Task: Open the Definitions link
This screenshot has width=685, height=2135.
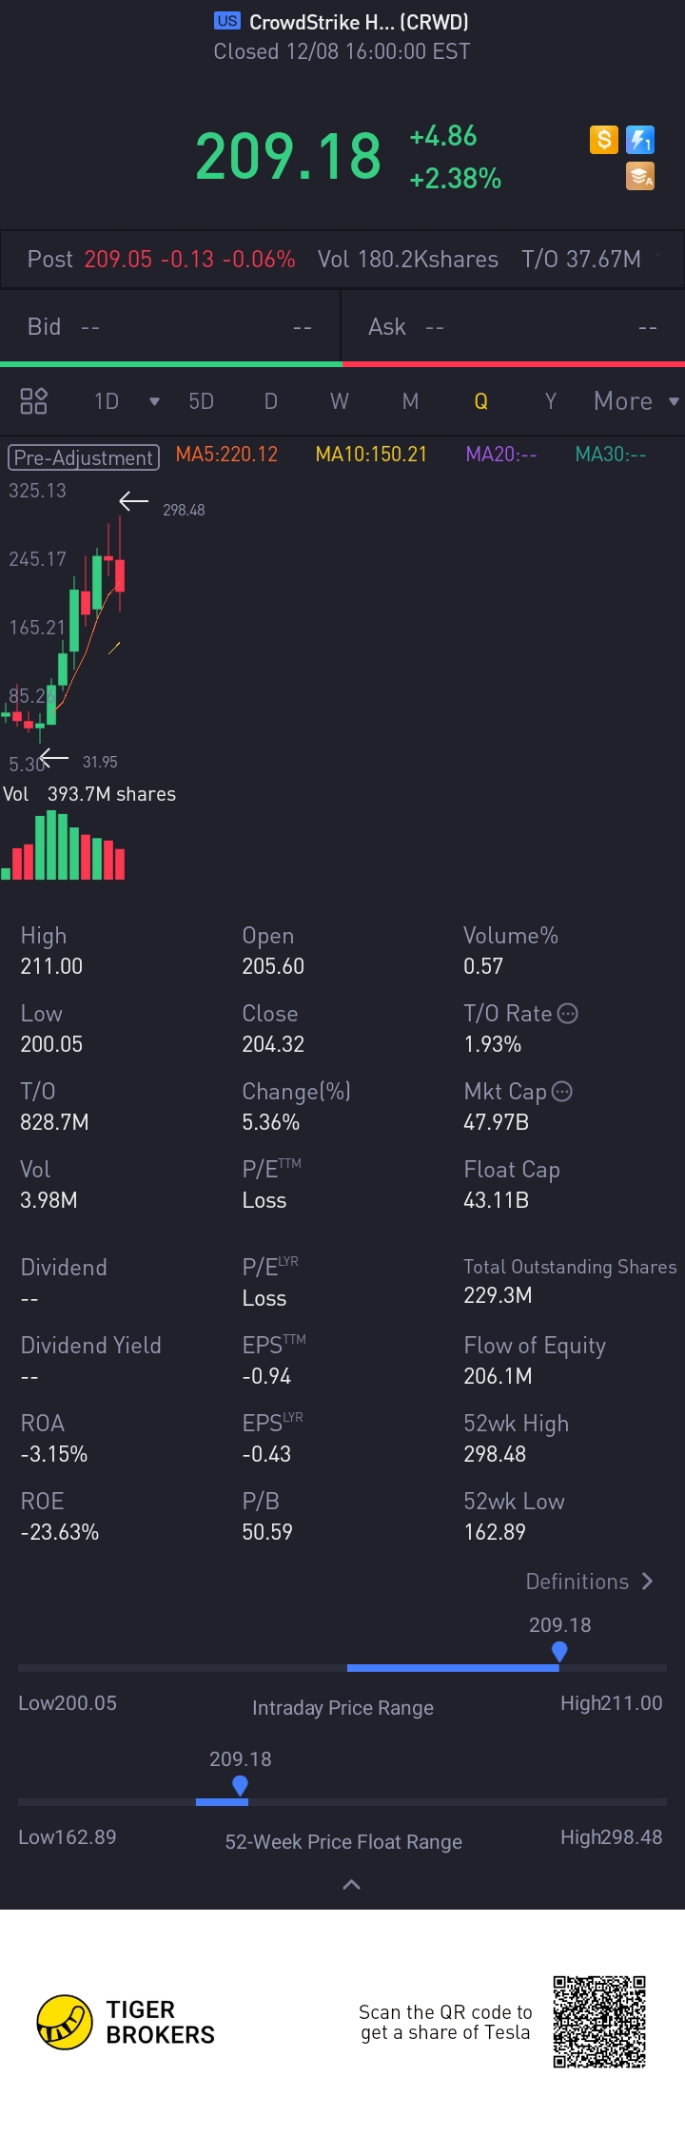Action: pos(589,1582)
